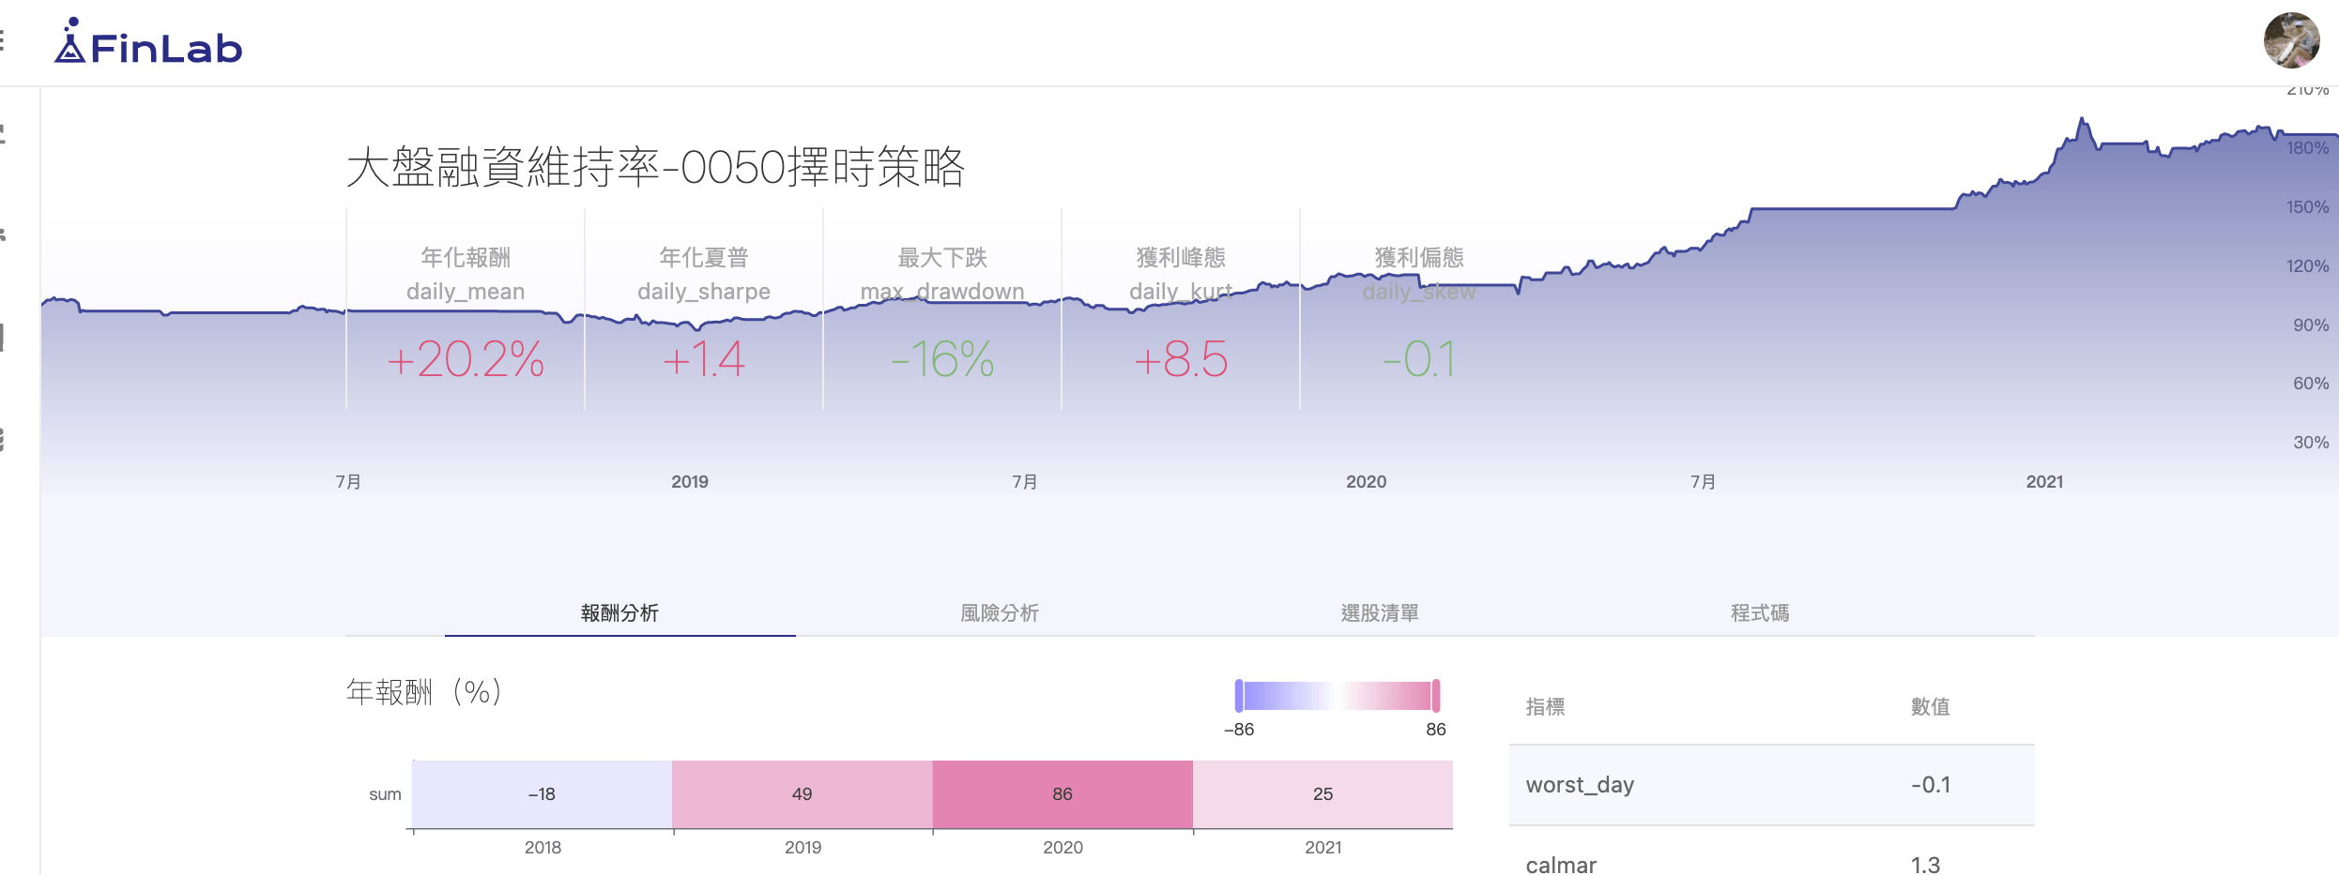The width and height of the screenshot is (2339, 875).
Task: Click the 最大下跌 -16% stat
Action: pyautogui.click(x=942, y=359)
